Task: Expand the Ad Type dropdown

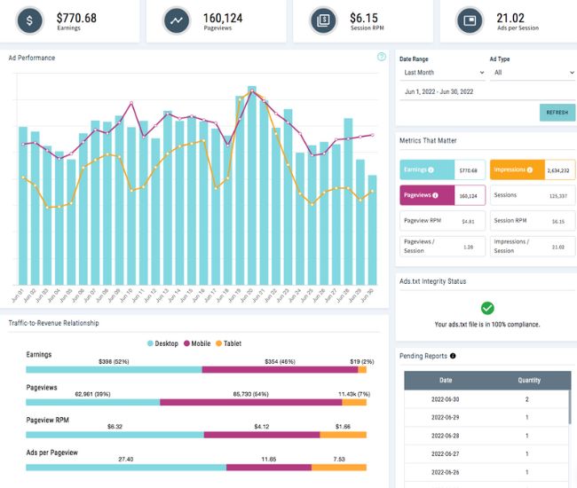Action: [533, 73]
